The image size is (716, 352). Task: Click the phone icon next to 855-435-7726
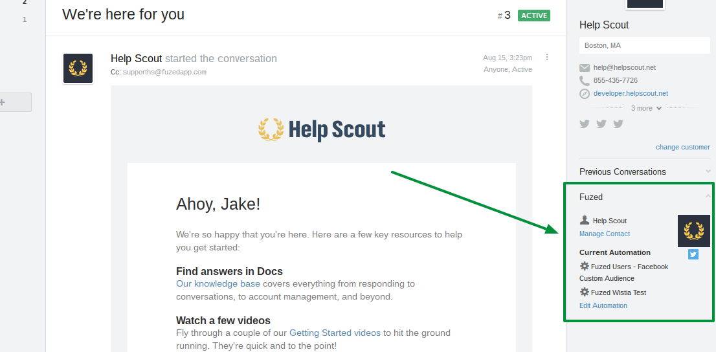[x=585, y=81]
